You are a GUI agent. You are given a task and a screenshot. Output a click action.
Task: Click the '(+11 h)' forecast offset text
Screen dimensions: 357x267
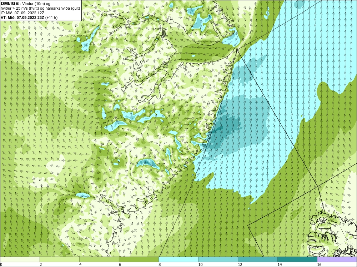pos(51,18)
